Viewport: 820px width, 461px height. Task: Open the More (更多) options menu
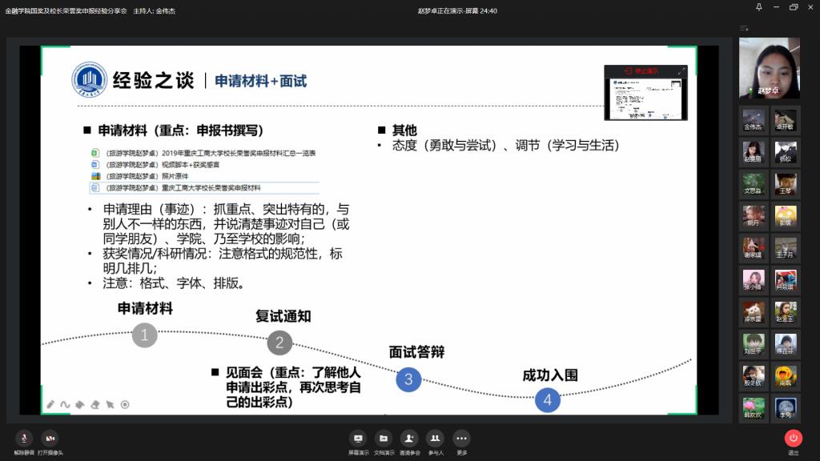(x=461, y=438)
